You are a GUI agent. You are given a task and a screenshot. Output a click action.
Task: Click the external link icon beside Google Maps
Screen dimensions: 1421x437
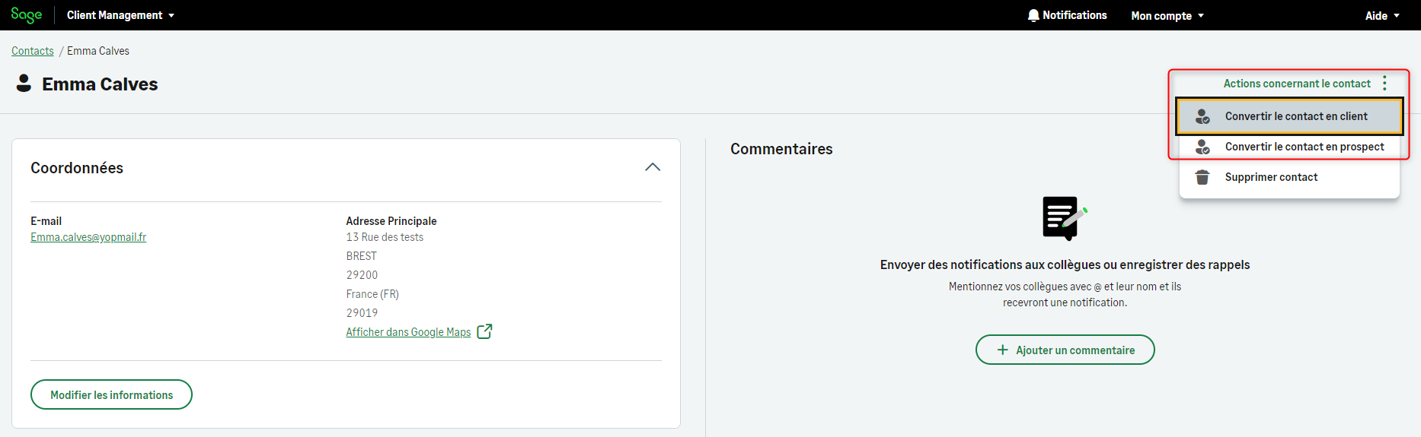click(484, 331)
